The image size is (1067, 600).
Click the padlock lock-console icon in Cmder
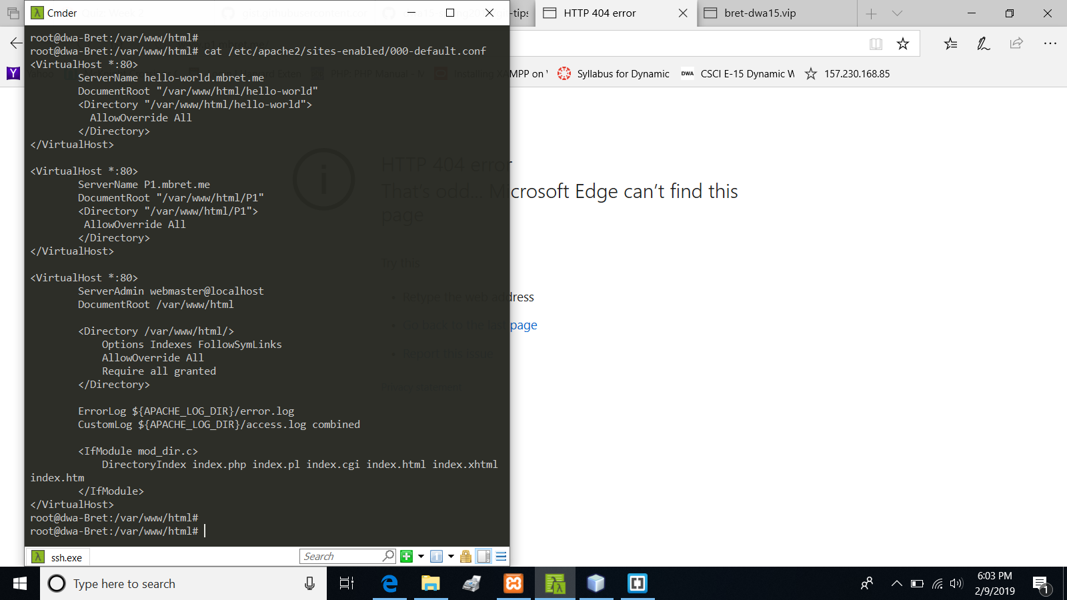(465, 556)
